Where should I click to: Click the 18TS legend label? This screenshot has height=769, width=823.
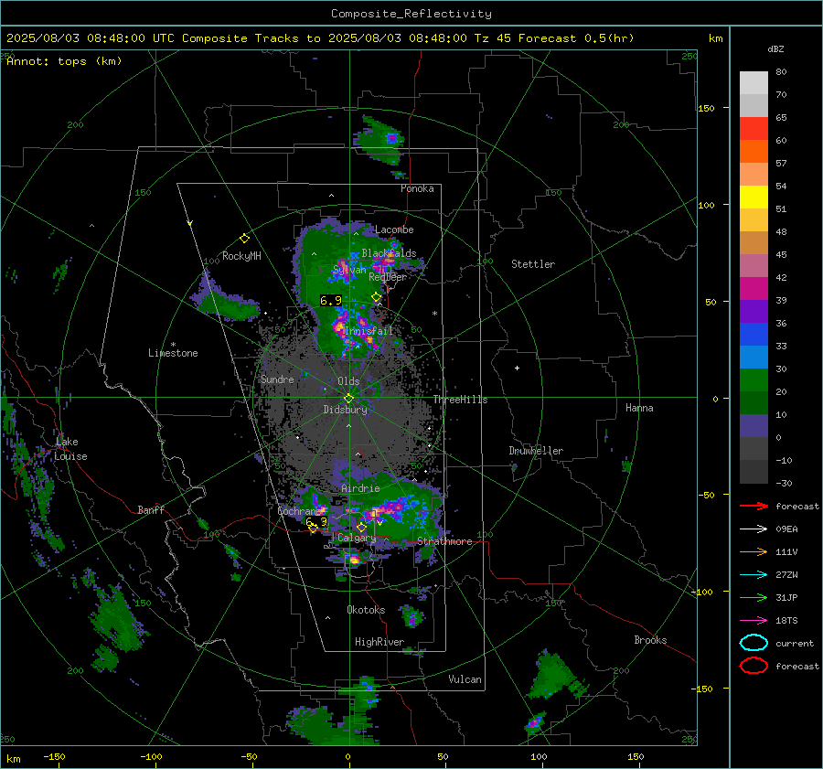[x=786, y=621]
